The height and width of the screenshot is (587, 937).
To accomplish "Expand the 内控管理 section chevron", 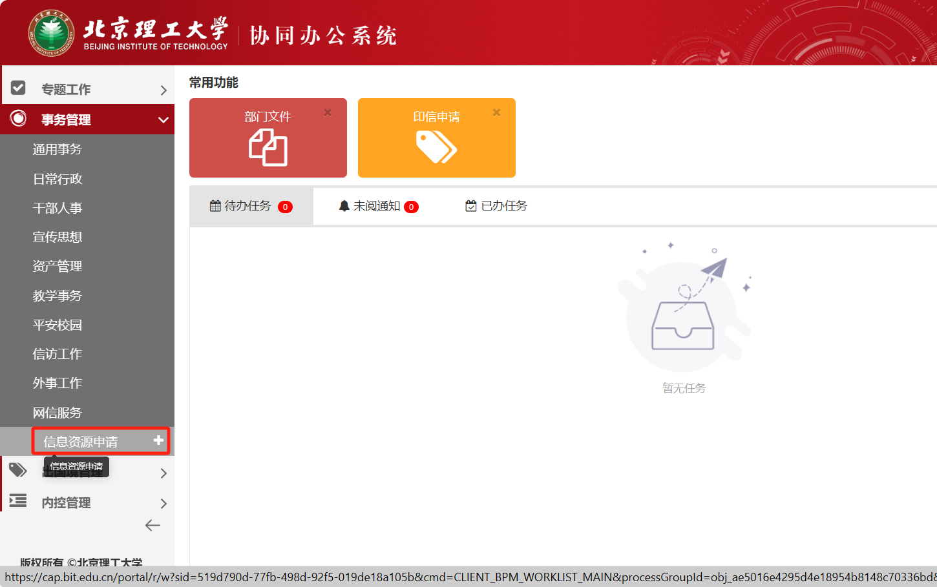I will click(x=163, y=504).
